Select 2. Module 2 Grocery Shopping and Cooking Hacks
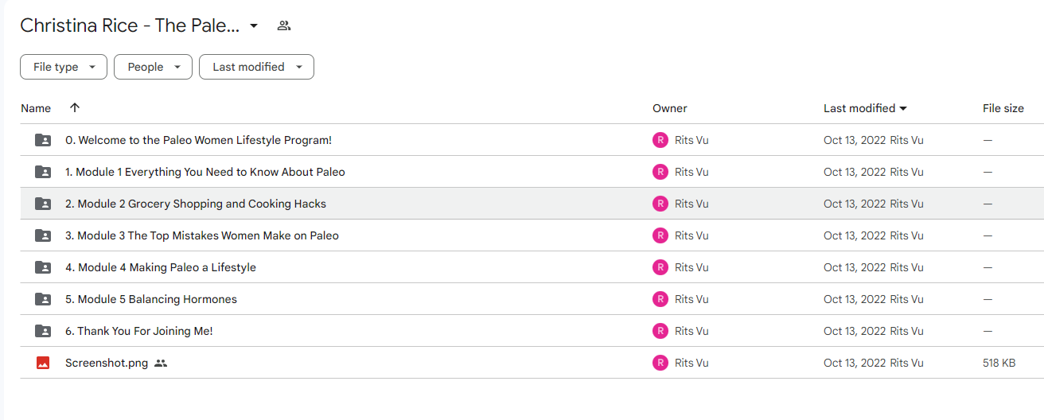 tap(196, 204)
